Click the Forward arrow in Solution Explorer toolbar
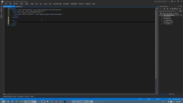The image size is (183, 103). pos(162,9)
